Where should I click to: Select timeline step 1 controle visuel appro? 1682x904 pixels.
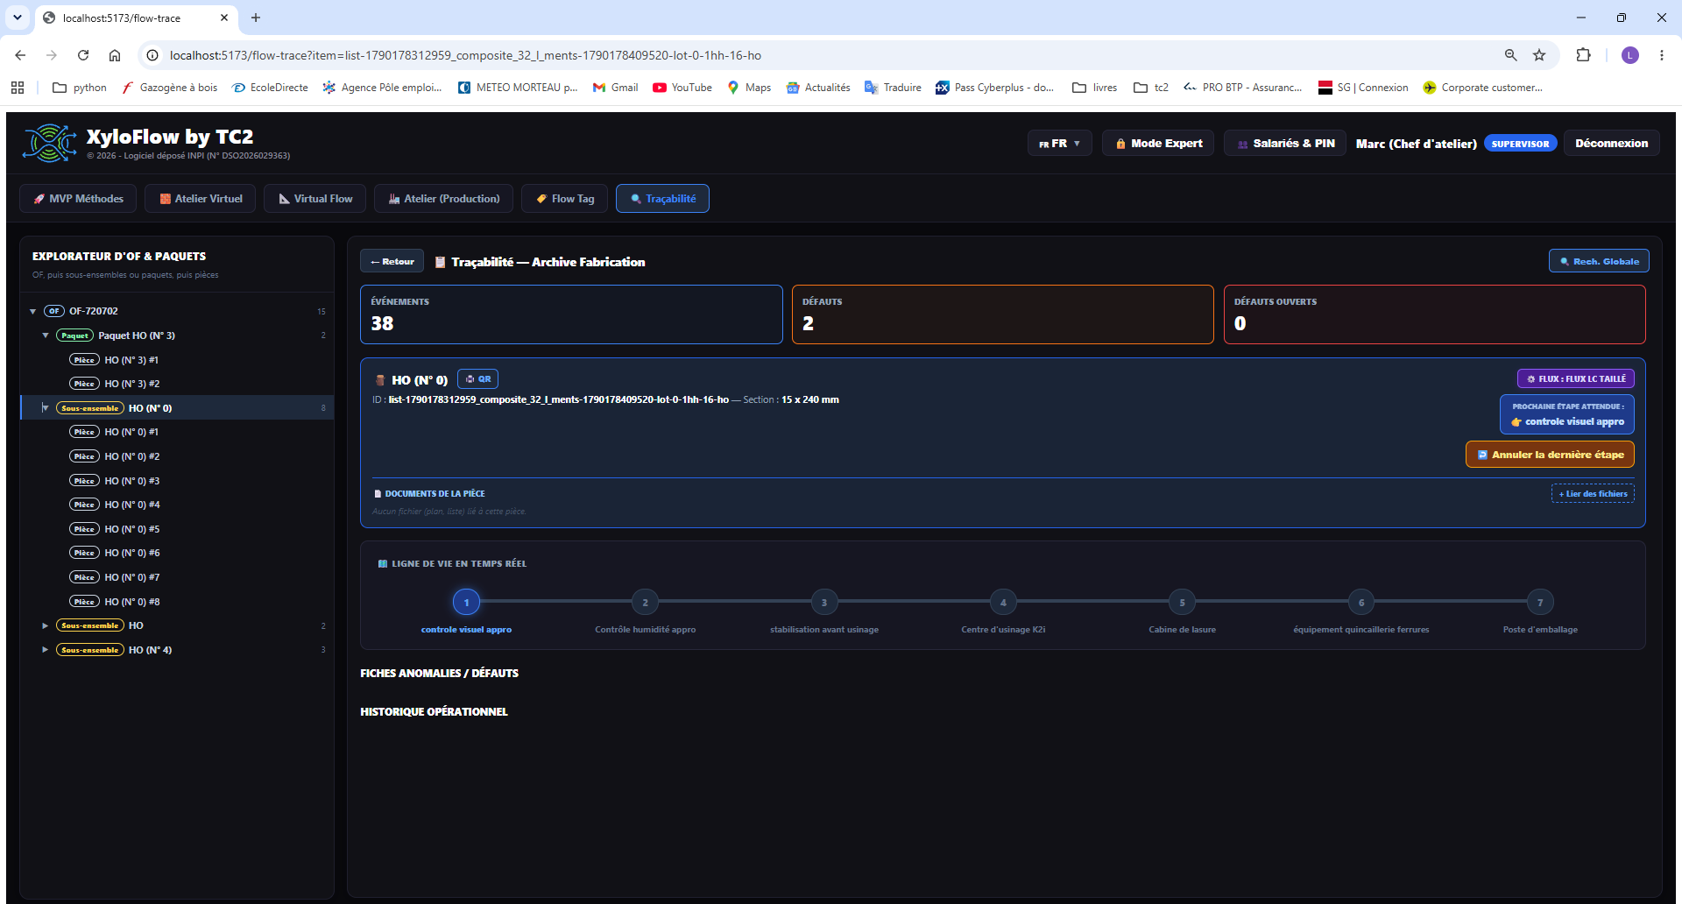tap(466, 602)
